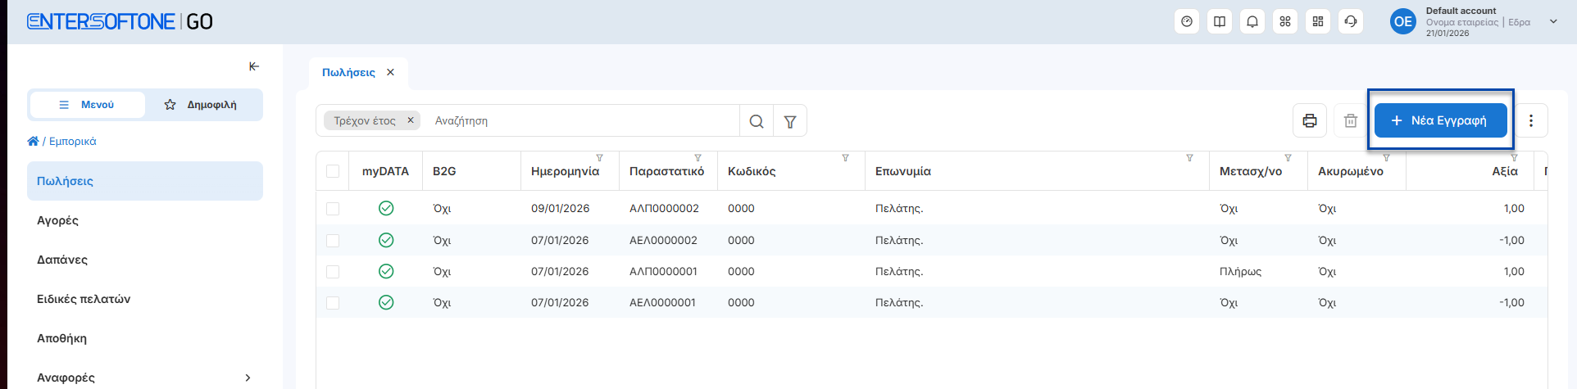Screen dimensions: 1577x389
Task: Open Αγορές in the sidebar menu
Action: pyautogui.click(x=57, y=220)
